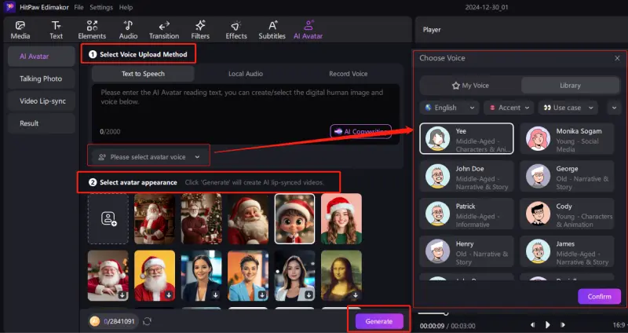Expand the English language dropdown
Viewport: 628px width, 333px height.
point(450,108)
